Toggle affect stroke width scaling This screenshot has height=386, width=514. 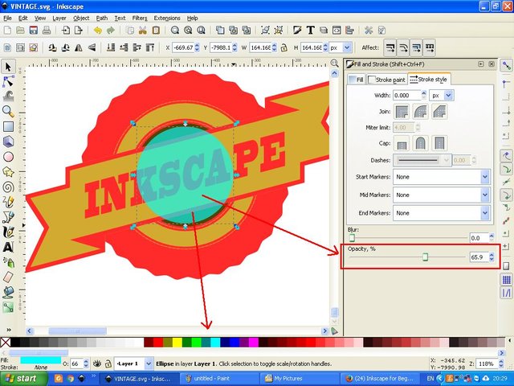click(390, 48)
